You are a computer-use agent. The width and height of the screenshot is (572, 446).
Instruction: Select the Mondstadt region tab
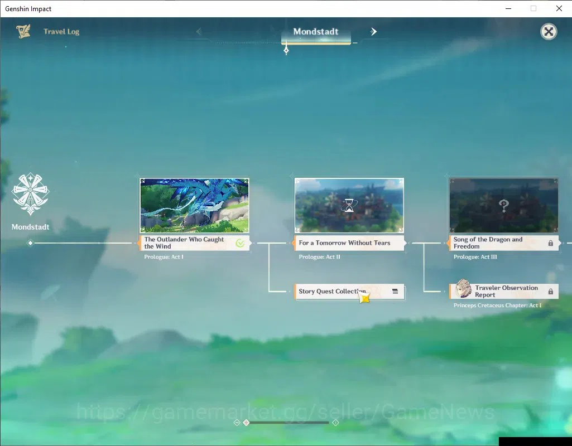pyautogui.click(x=316, y=32)
